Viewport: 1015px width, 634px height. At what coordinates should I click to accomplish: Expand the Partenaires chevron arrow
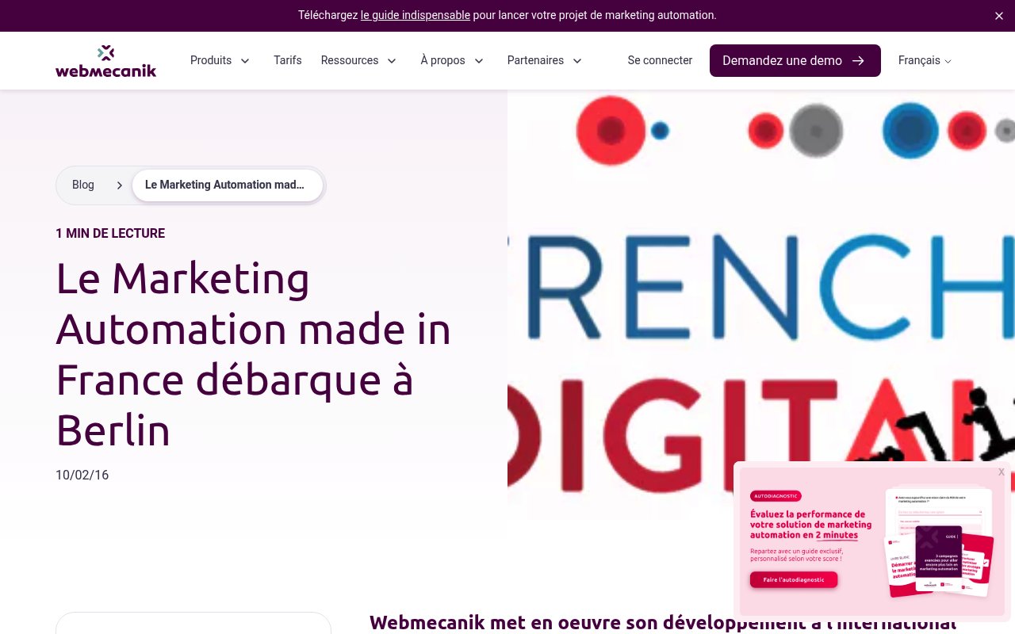[577, 61]
